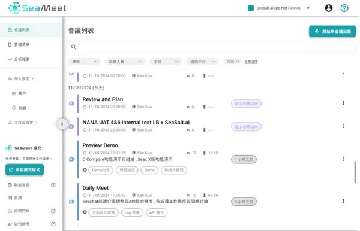Click the tag circle icon in Preview Demo row
This screenshot has height=231, width=360.
pyautogui.click(x=85, y=170)
